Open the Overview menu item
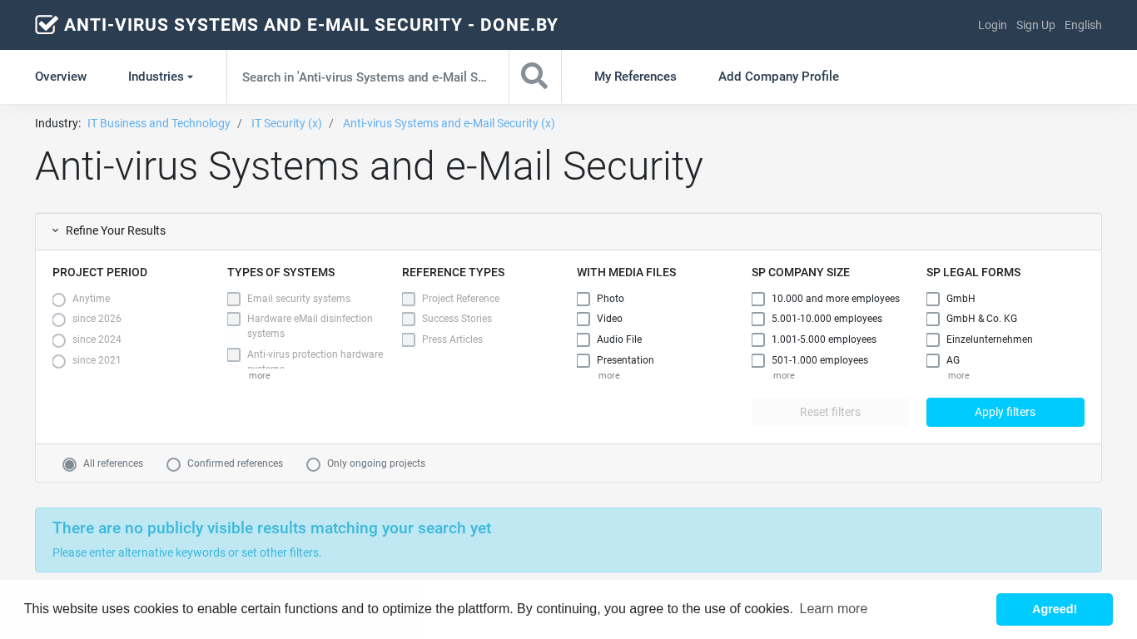 (61, 77)
